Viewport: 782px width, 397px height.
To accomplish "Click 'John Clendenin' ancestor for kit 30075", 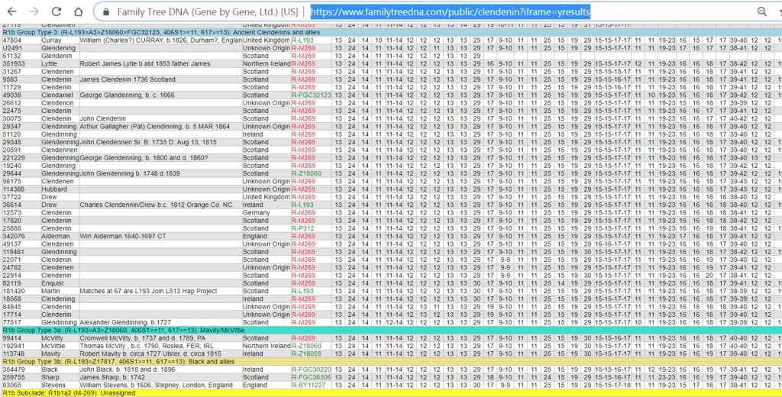I will point(103,118).
